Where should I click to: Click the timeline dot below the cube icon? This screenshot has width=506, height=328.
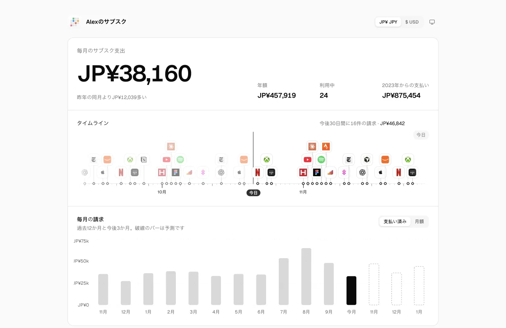tap(367, 184)
